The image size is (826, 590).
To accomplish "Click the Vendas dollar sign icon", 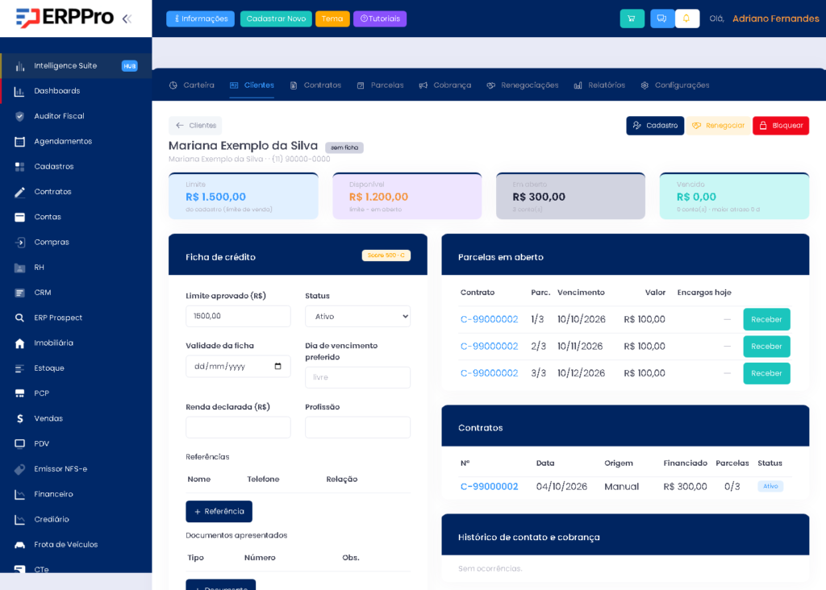I will 19,419.
